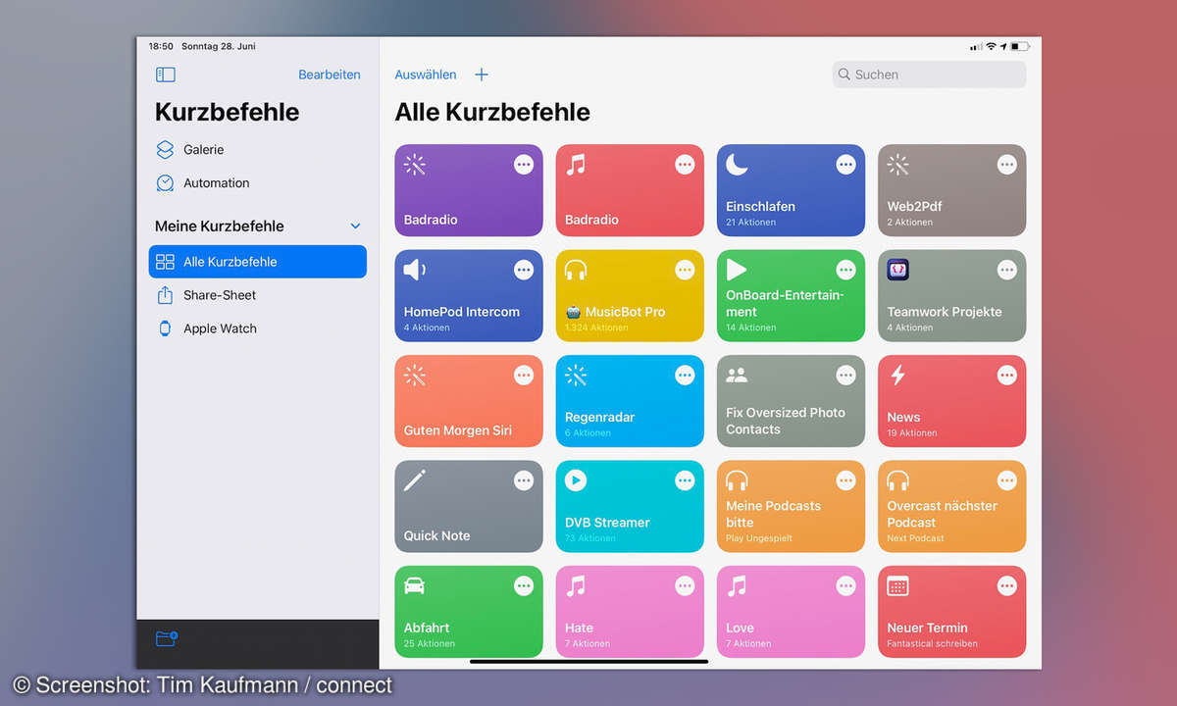
Task: Select the Apple Watch sidebar entry
Action: coord(220,328)
